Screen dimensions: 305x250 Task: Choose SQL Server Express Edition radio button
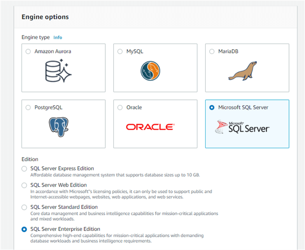[x=25, y=169]
